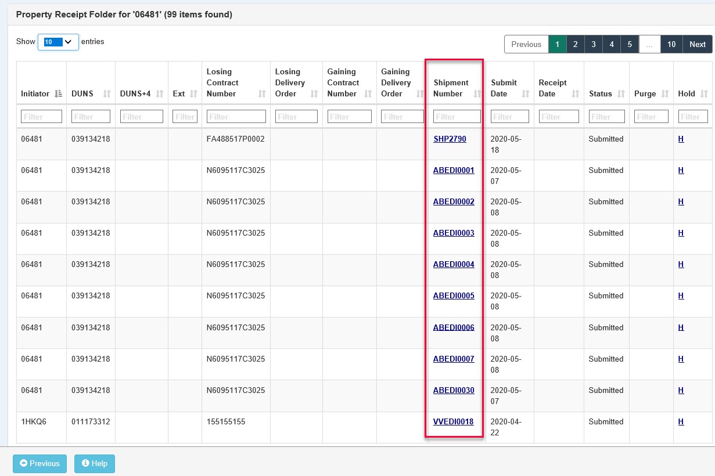
Task: Open the Help button
Action: [x=95, y=463]
